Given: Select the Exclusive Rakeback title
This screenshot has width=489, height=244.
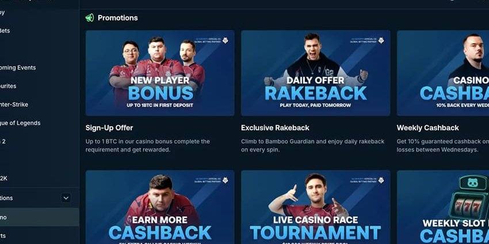Looking at the screenshot, I should pyautogui.click(x=275, y=128).
